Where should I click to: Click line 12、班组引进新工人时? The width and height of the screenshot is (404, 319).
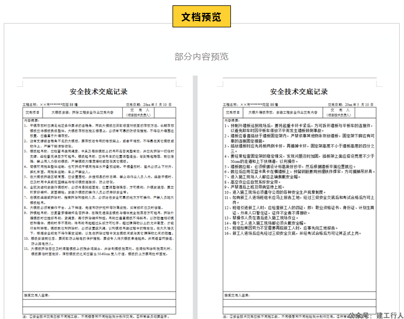[299, 210]
